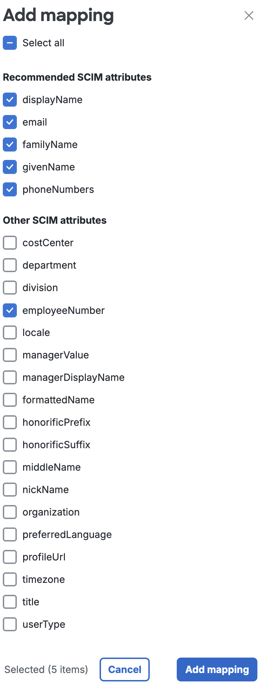Image resolution: width=263 pixels, height=693 pixels.
Task: Select the managerDisplayName attribute
Action: point(10,377)
